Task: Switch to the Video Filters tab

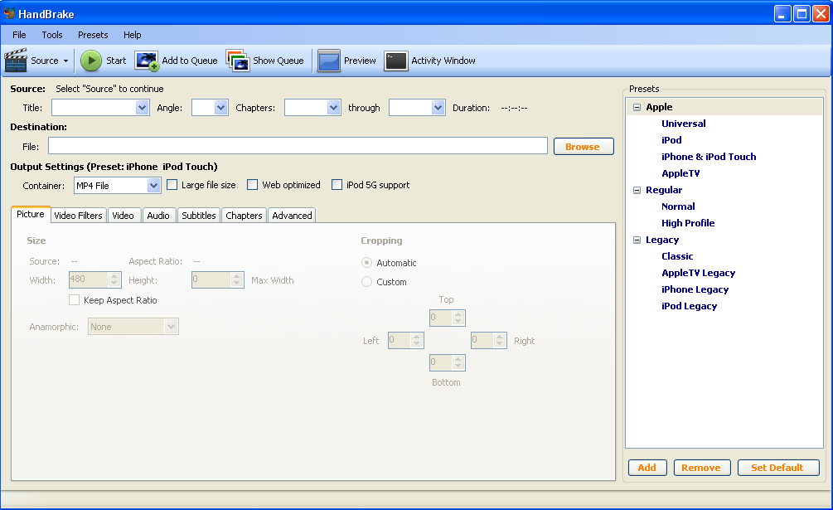Action: (x=78, y=215)
